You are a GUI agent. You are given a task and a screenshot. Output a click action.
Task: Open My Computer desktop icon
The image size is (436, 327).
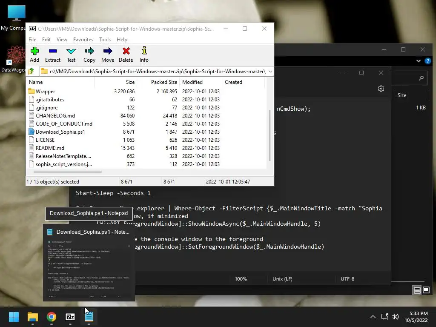(x=13, y=18)
